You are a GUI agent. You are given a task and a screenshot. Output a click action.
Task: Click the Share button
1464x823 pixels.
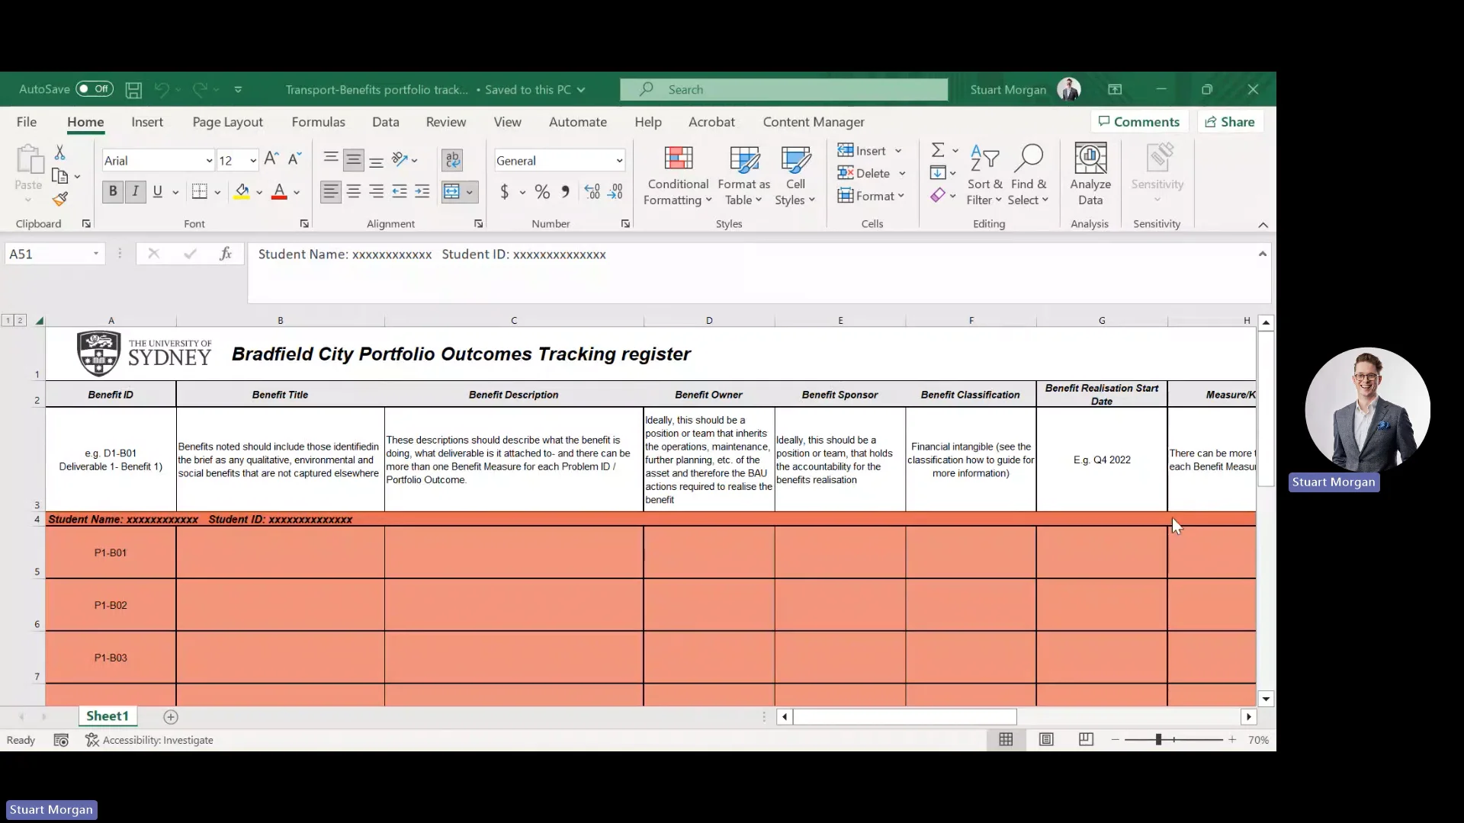point(1230,122)
